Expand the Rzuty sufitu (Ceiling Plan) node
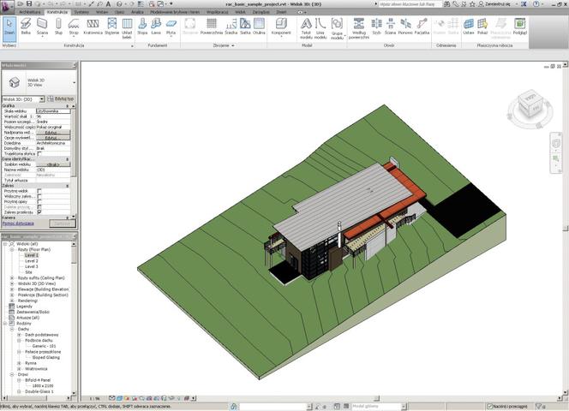The width and height of the screenshot is (569, 411). click(x=12, y=278)
